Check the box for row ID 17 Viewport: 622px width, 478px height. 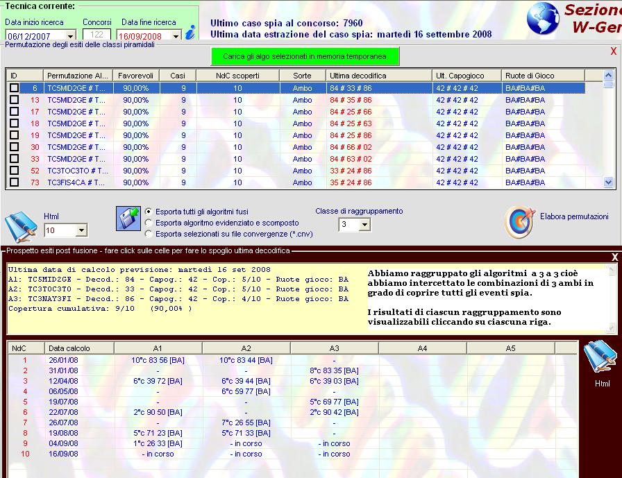coord(15,112)
